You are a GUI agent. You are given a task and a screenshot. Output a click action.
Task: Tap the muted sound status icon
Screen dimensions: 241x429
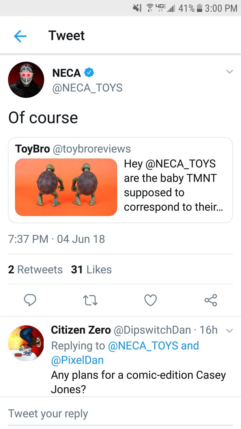(137, 8)
